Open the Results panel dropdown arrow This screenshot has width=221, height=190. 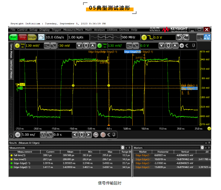point(206,143)
